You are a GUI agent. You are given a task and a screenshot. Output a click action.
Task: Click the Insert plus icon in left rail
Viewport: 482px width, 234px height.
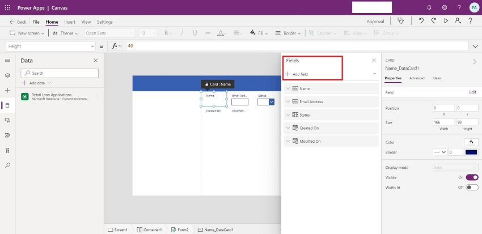(8, 90)
